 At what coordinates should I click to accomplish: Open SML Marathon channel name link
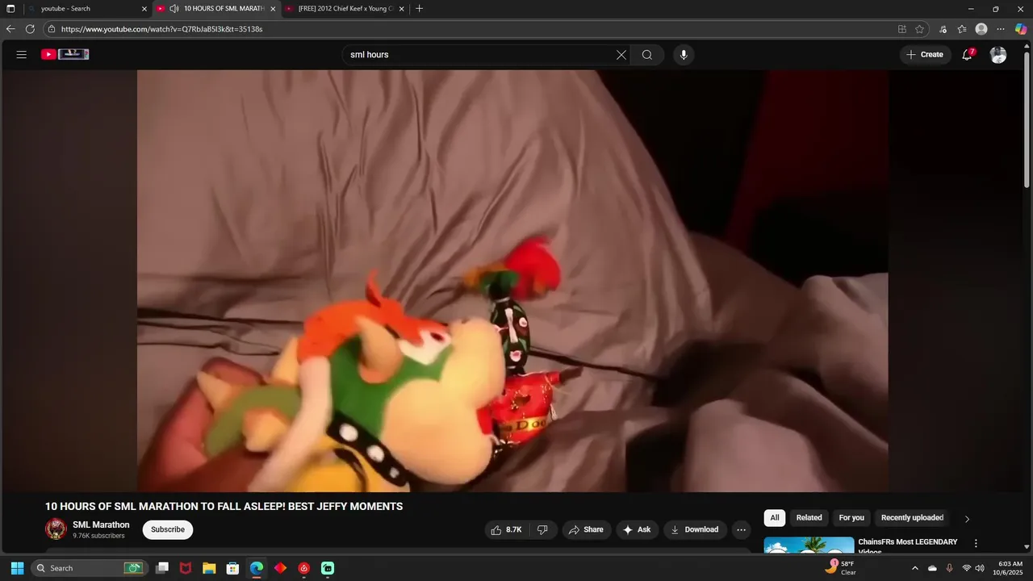(x=101, y=525)
